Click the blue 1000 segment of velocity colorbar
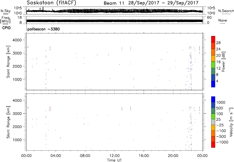The height and width of the screenshot is (162, 234). [213, 99]
